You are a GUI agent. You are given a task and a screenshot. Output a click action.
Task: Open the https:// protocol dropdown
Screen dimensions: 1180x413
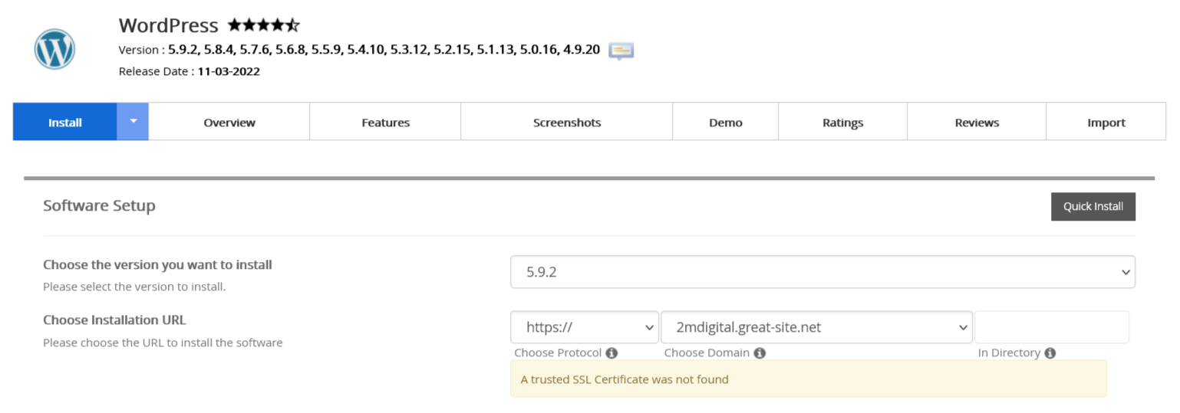[x=585, y=327]
